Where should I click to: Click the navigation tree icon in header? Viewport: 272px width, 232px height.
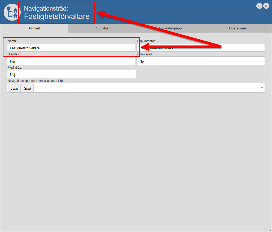click(12, 12)
